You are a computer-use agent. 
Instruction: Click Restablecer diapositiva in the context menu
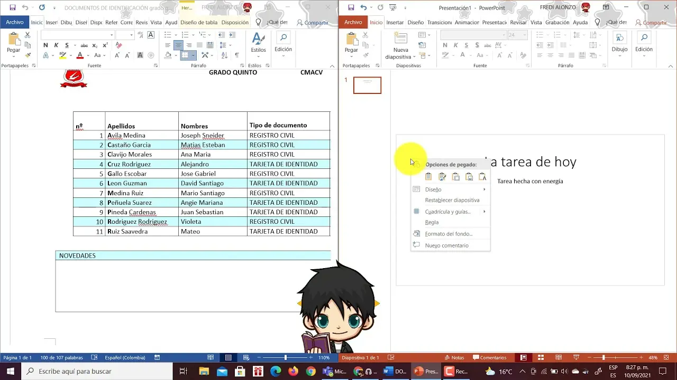click(450, 200)
